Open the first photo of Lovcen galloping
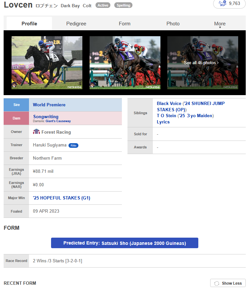Screen dimensions: 252x288 (x=47, y=63)
